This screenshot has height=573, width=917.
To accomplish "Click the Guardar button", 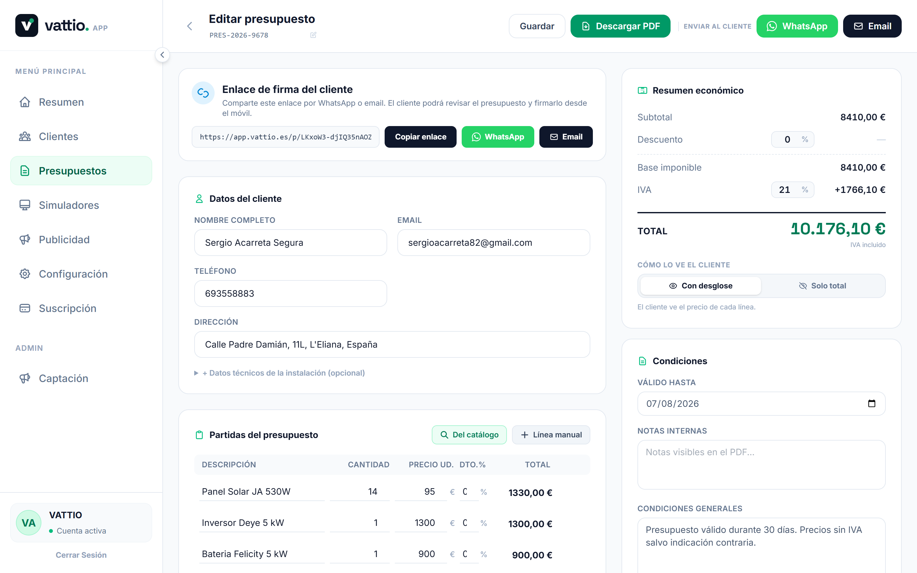I will point(537,26).
